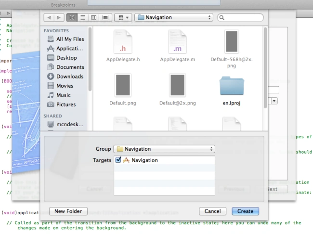
Task: Click Next in the template window behind
Action: coord(278,189)
